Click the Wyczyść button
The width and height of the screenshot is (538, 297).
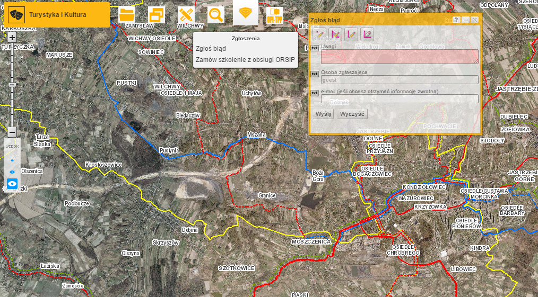(x=352, y=114)
